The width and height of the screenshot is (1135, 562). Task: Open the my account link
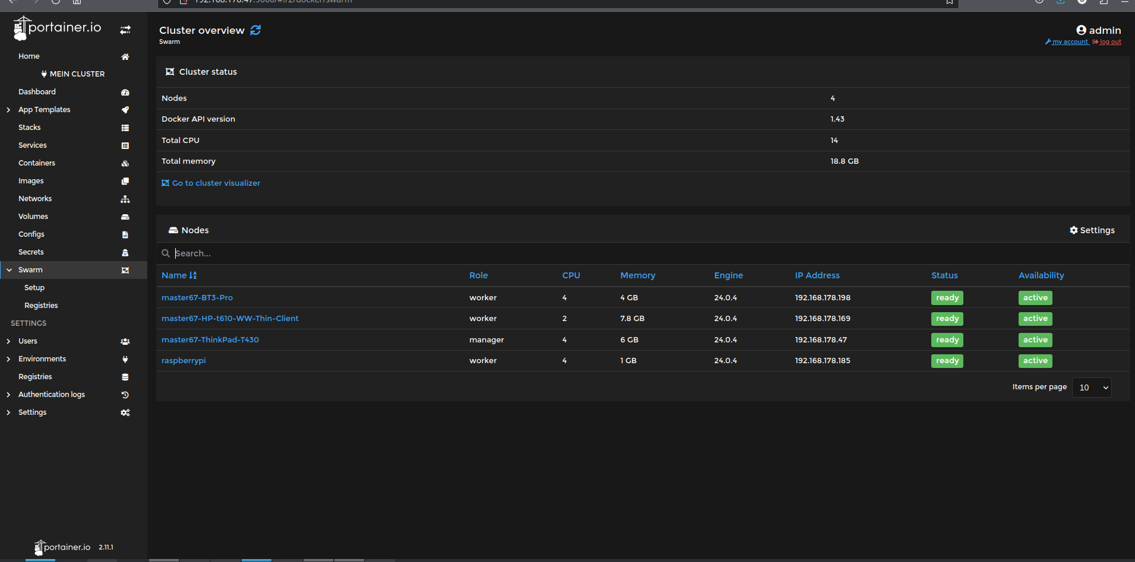(1067, 42)
